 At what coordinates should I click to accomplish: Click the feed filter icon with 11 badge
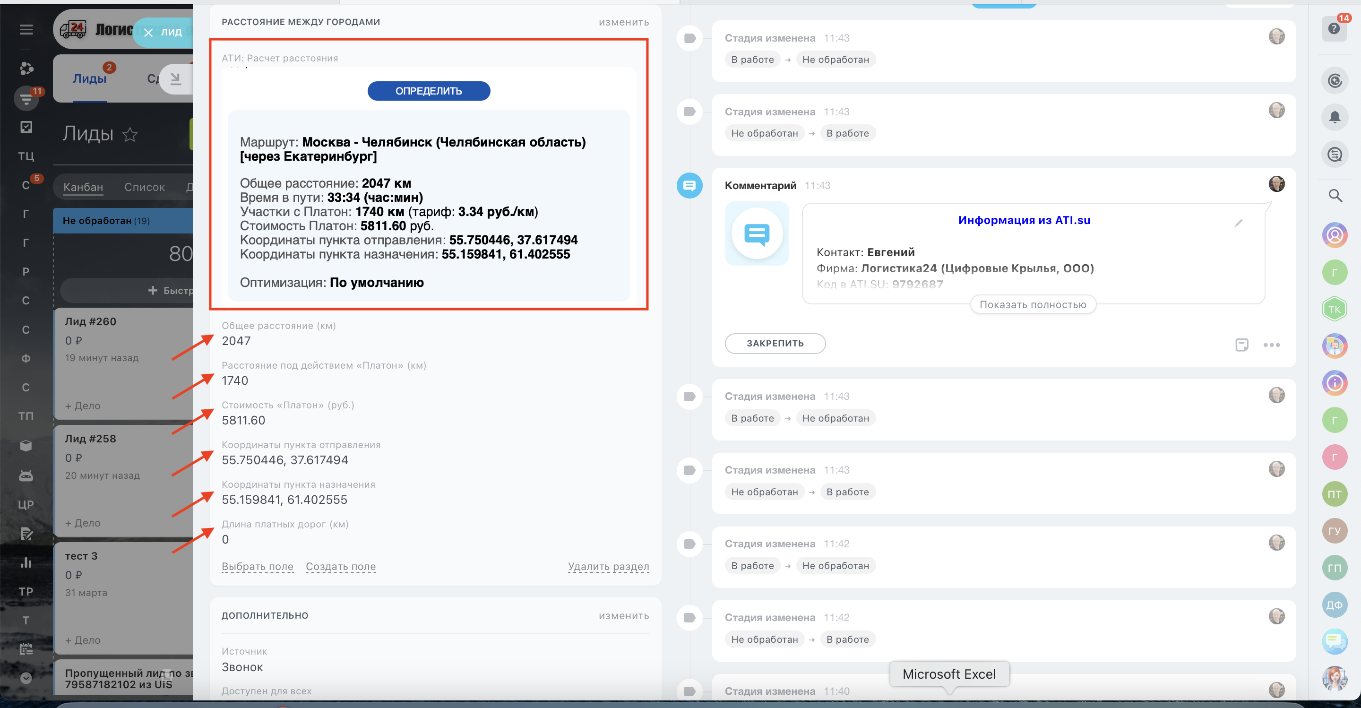click(26, 98)
